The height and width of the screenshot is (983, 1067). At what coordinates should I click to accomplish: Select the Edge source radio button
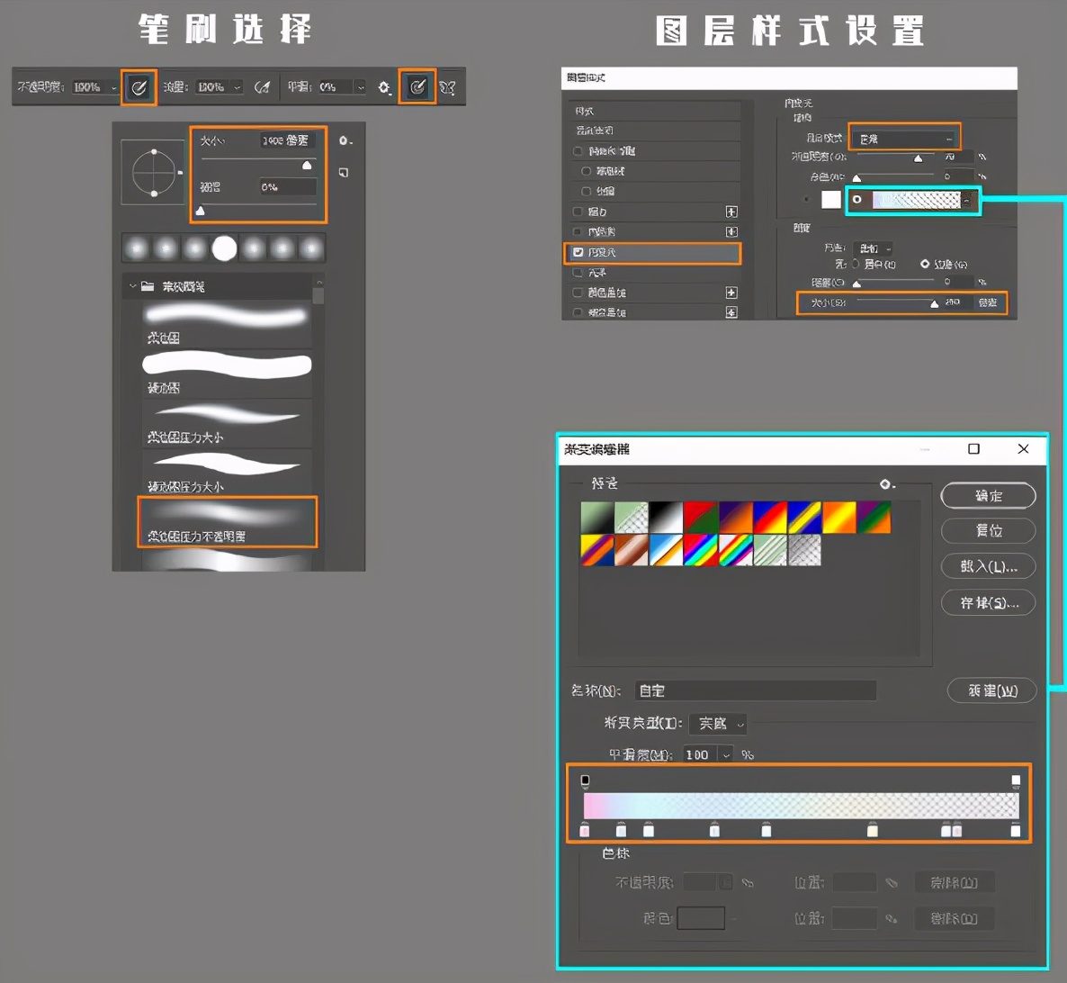coord(925,264)
